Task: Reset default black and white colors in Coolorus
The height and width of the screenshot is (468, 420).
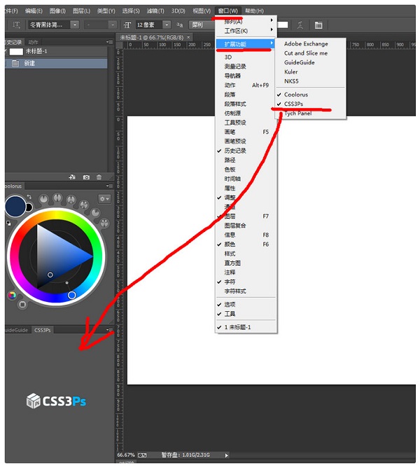Action: (x=8, y=223)
